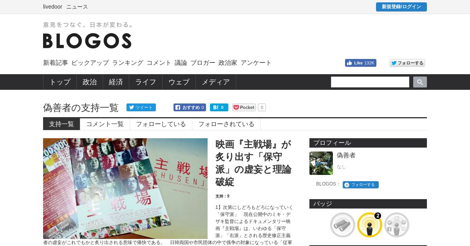Click the Facebook Like 132K button

[x=361, y=63]
